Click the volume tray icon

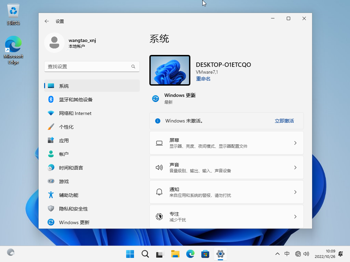306,254
